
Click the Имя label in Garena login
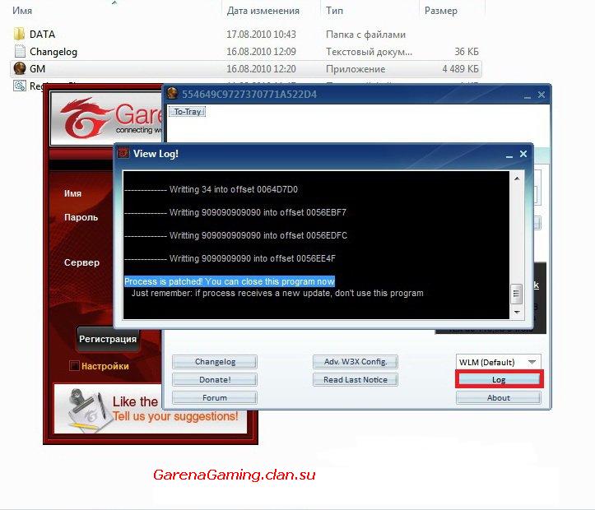pyautogui.click(x=72, y=193)
